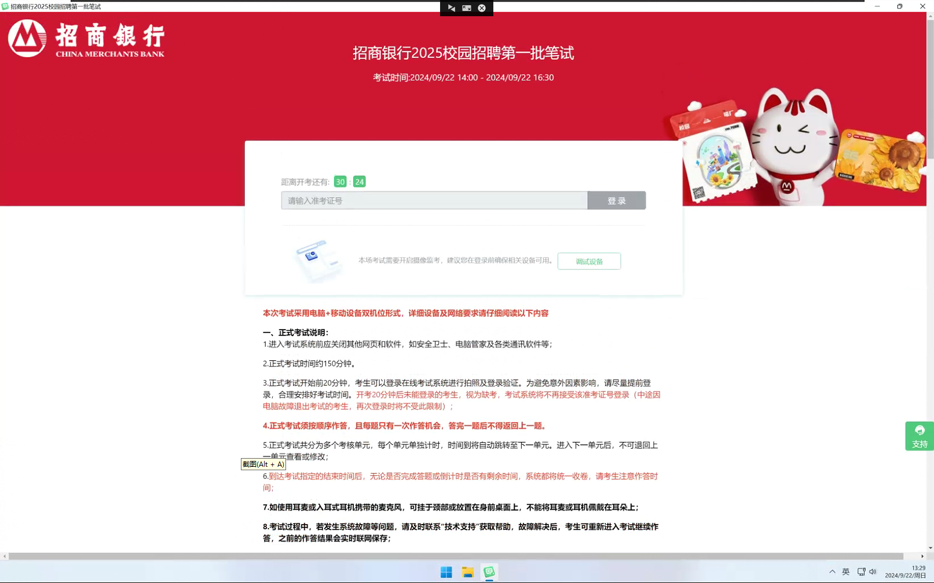Click the red rule 4 about answering in order
934x583 pixels.
[x=405, y=426]
